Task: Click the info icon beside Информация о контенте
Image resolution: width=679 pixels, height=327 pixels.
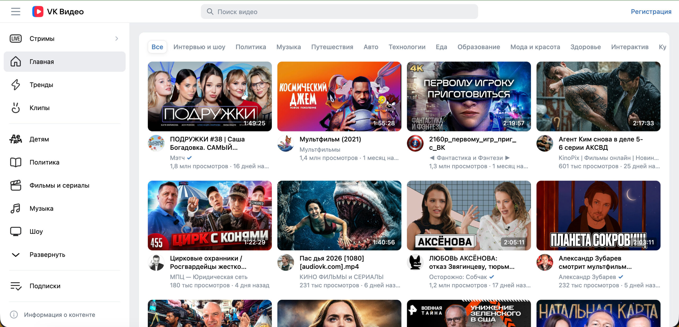Action: point(14,315)
